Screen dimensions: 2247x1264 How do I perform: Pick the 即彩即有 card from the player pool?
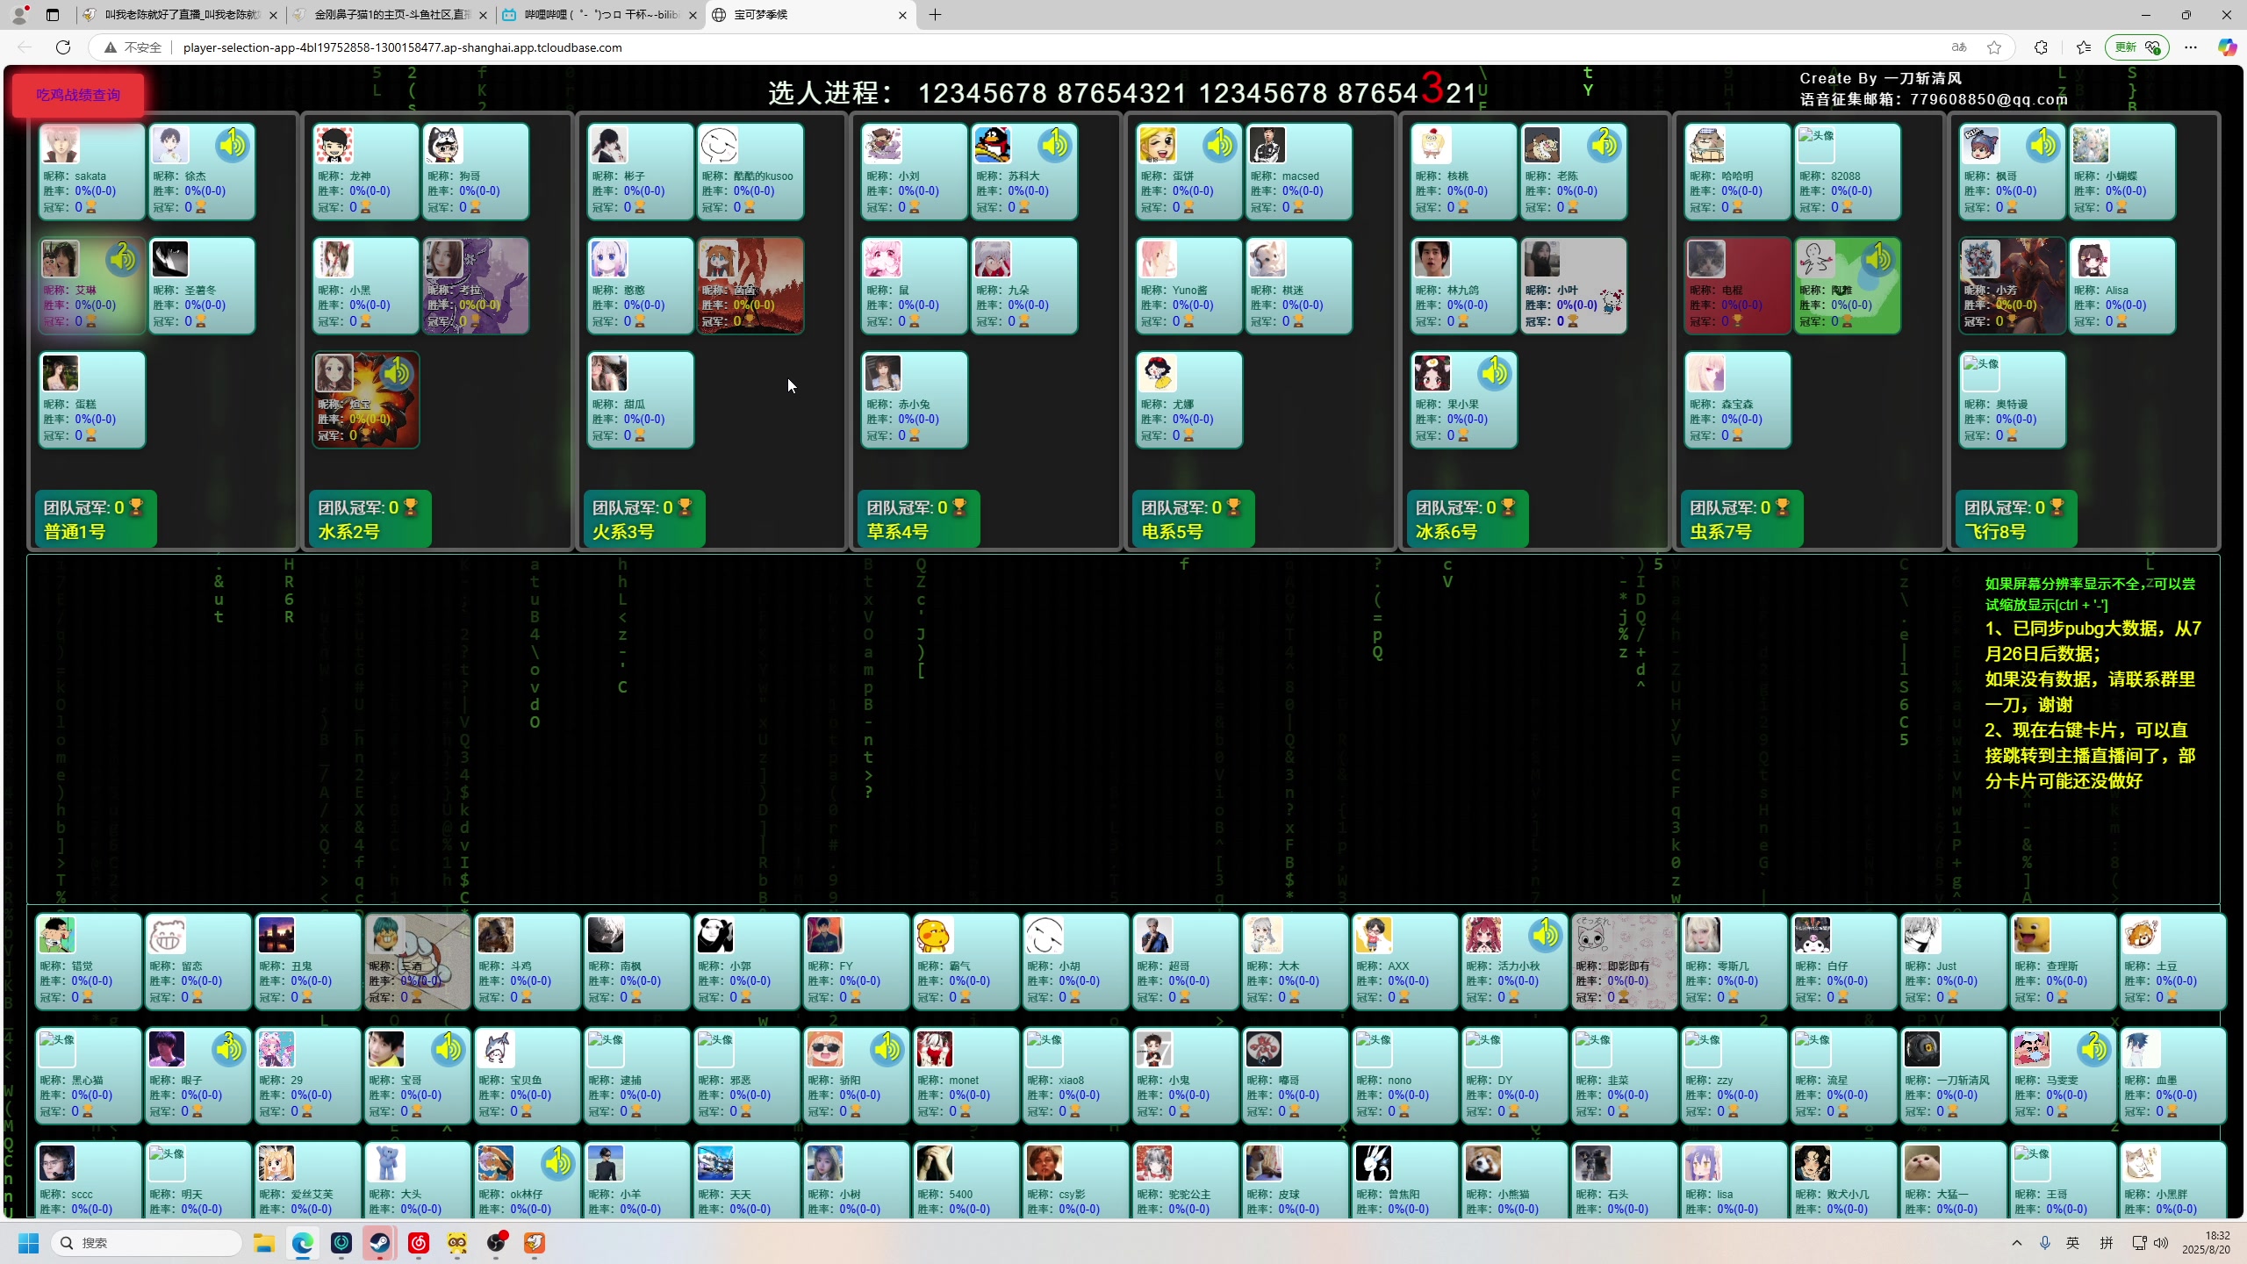point(1624,961)
